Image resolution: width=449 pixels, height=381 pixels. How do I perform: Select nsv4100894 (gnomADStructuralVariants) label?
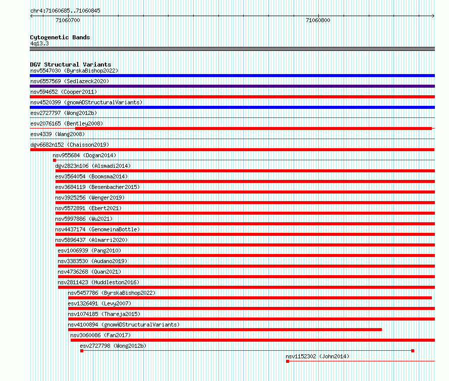[x=124, y=325]
